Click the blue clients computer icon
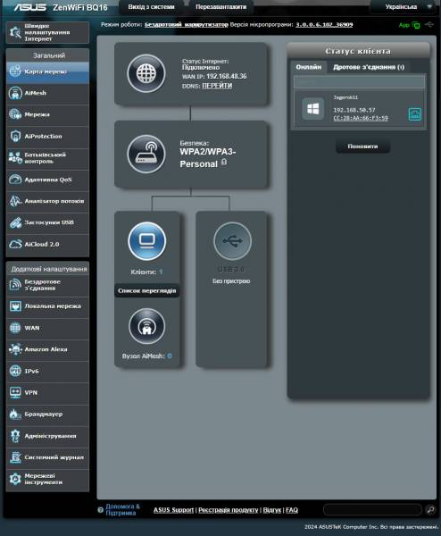The image size is (441, 536). (147, 241)
